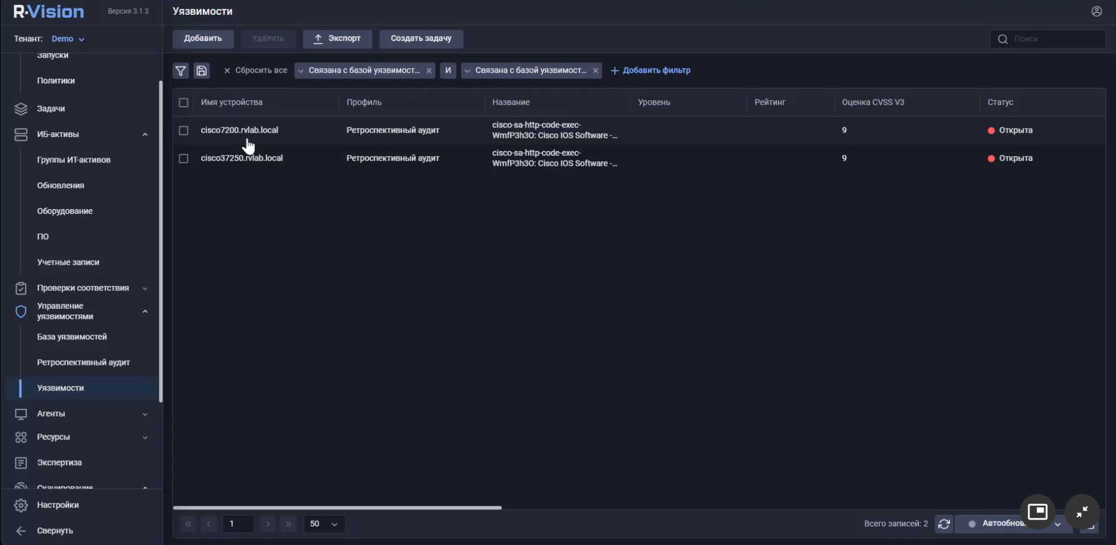The height and width of the screenshot is (545, 1116).
Task: Click the horizontal table scrollbar
Action: [x=337, y=508]
